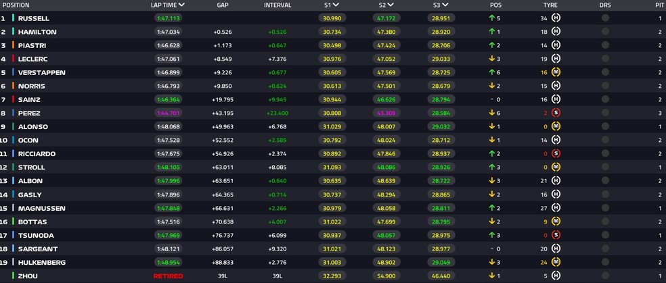
Task: Click Stroll's green up arrow
Action: click(x=492, y=168)
